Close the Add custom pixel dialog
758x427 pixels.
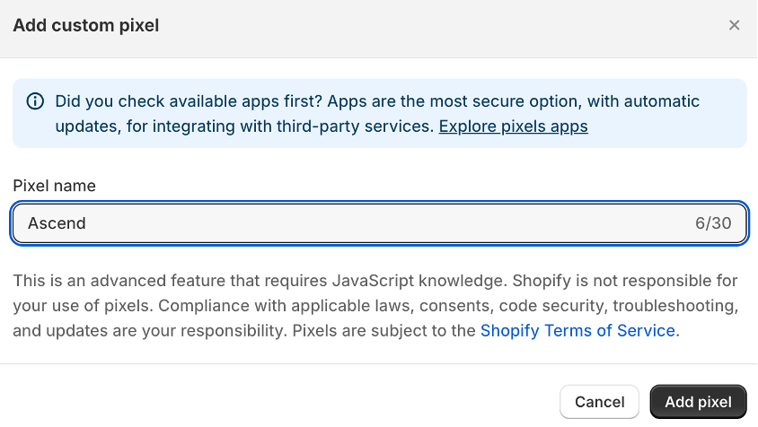click(734, 25)
